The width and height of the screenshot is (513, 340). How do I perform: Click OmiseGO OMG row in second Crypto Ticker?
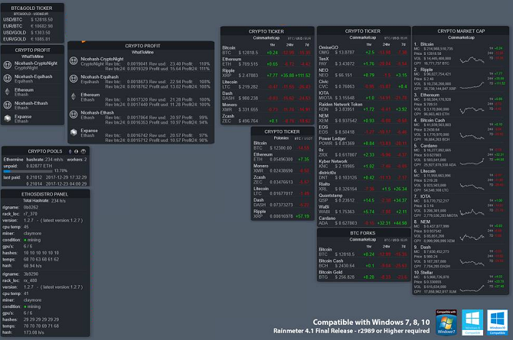[x=363, y=50]
